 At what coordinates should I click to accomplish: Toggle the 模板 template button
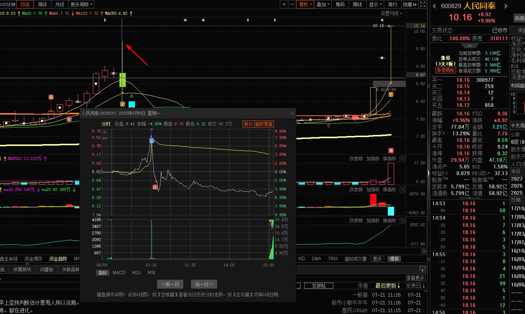click(394, 259)
